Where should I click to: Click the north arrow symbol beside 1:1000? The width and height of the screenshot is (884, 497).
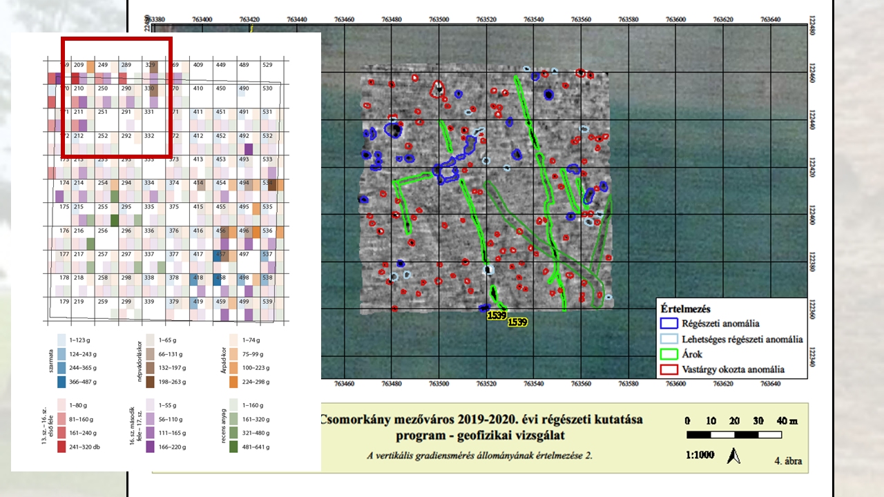pyautogui.click(x=734, y=456)
